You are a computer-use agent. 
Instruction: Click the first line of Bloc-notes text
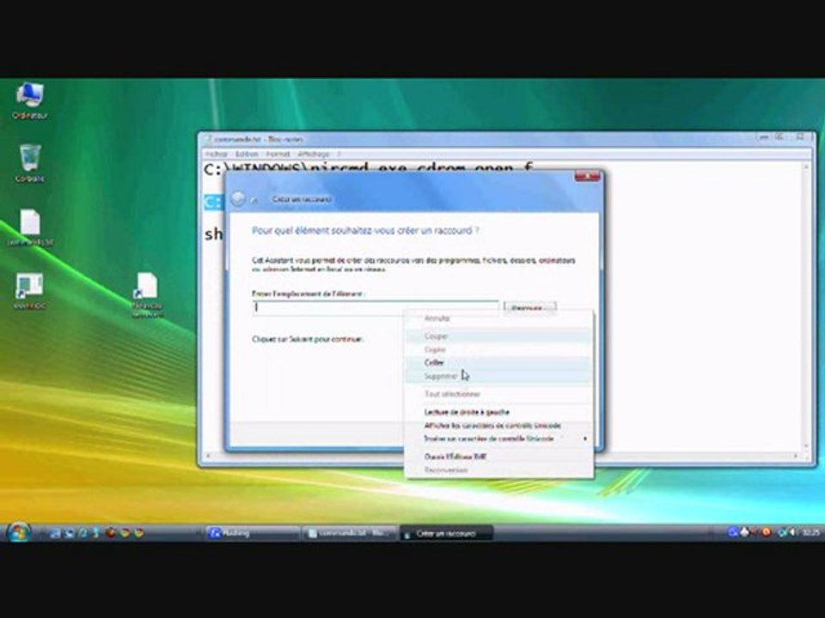coord(369,168)
